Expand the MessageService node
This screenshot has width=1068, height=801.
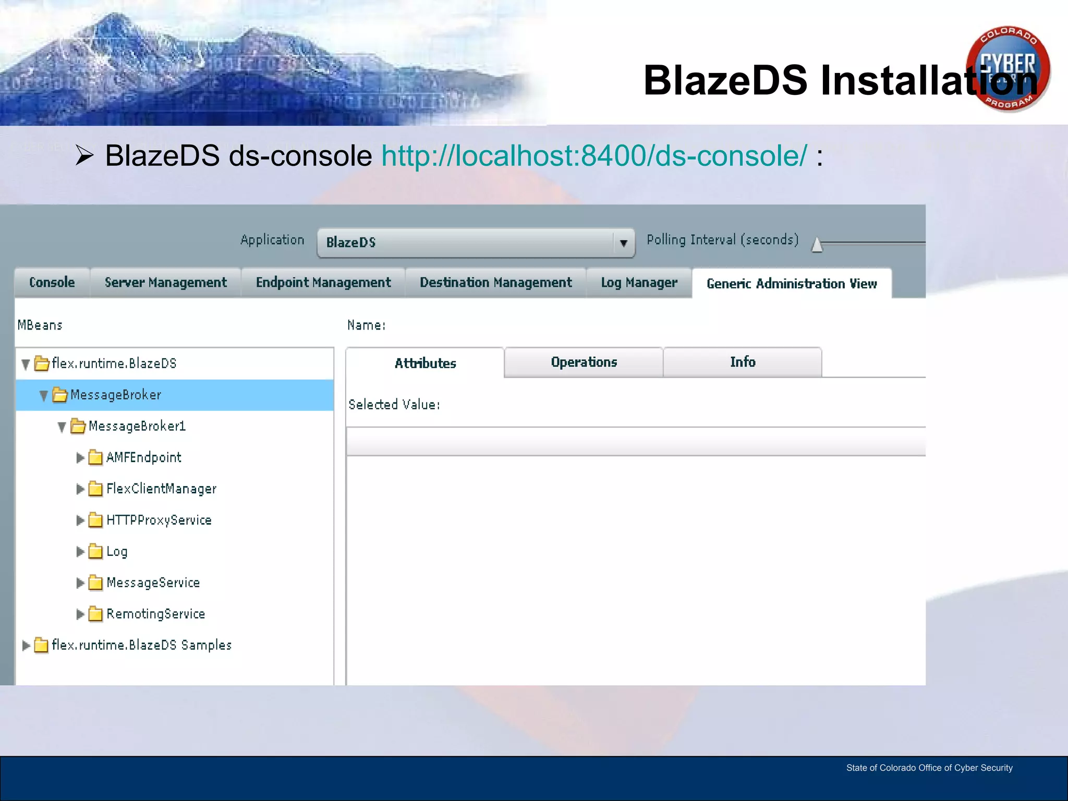pos(80,583)
